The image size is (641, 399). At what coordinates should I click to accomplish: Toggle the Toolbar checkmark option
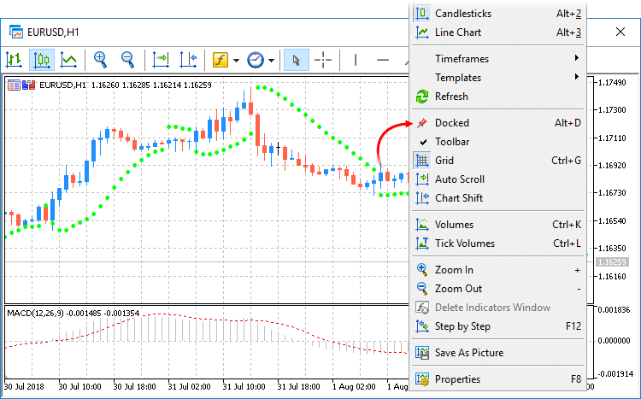coord(498,142)
